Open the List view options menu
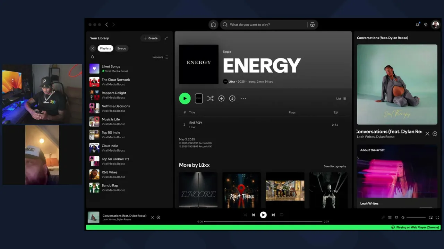 [341, 99]
